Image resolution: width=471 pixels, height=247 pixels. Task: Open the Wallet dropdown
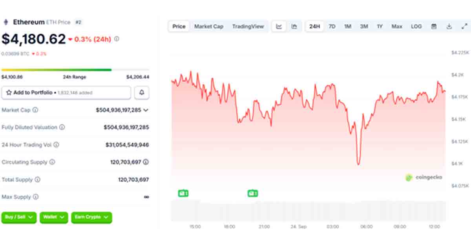coord(54,217)
